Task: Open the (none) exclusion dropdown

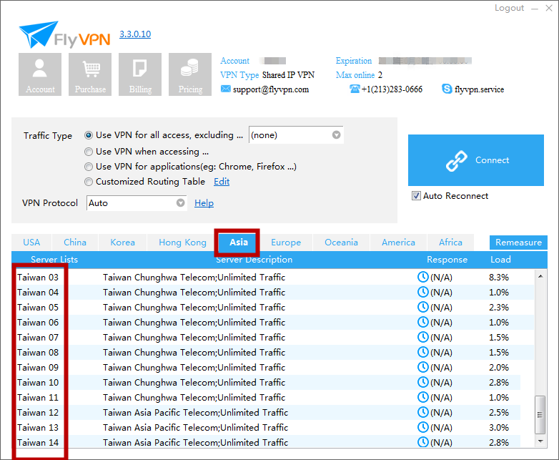Action: (296, 135)
